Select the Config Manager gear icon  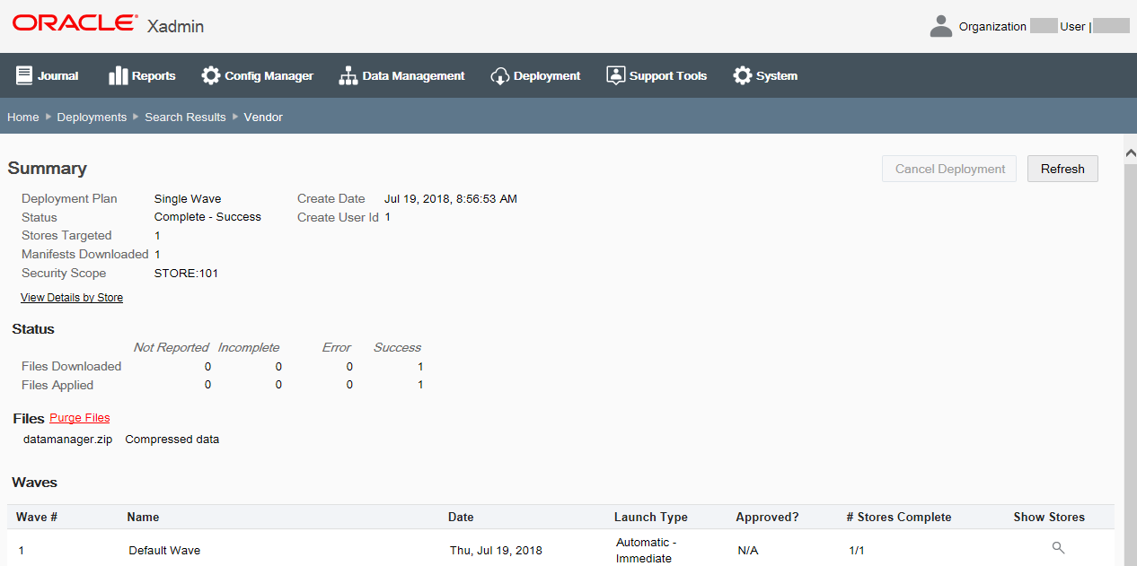point(212,75)
